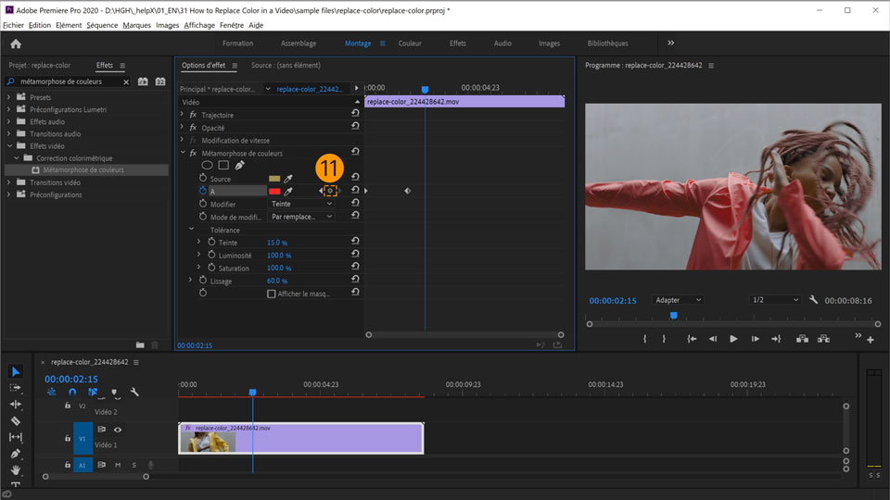Expand the Presets folder in Effects
This screenshot has width=890, height=500.
click(x=9, y=97)
